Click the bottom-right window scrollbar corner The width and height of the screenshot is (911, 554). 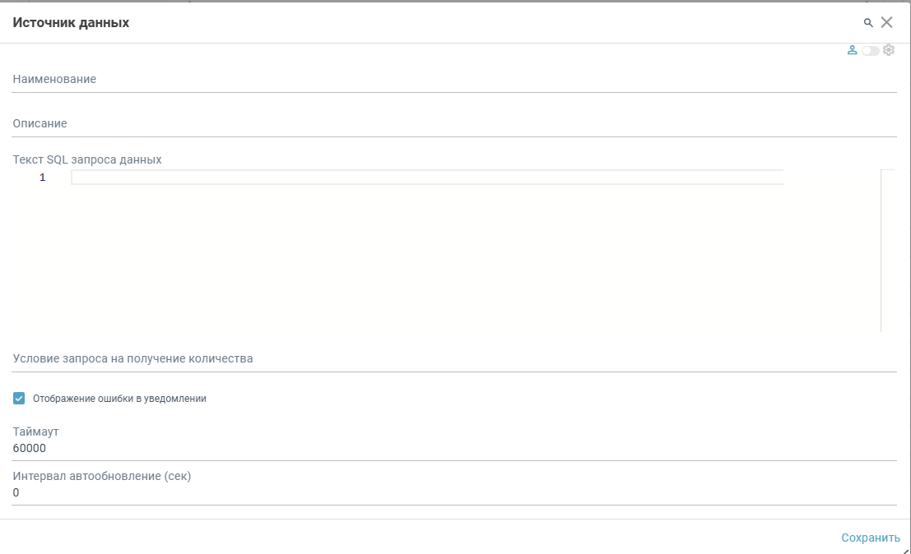(906, 549)
